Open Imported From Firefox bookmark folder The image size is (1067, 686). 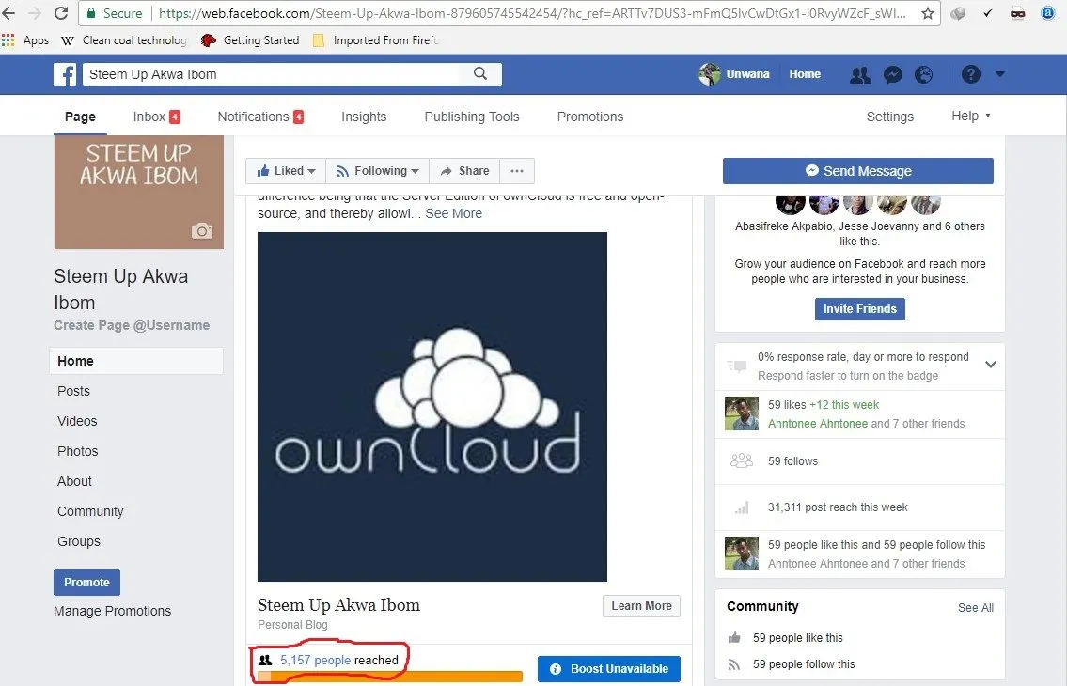[376, 40]
